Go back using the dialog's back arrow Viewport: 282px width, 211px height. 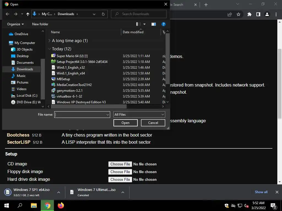[x=7, y=14]
